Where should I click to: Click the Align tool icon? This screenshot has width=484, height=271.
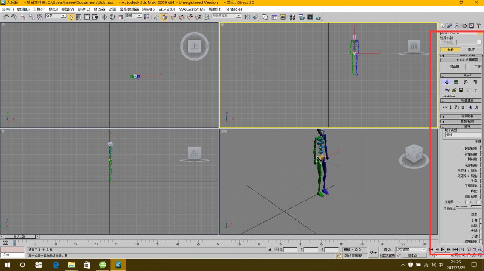(x=255, y=17)
